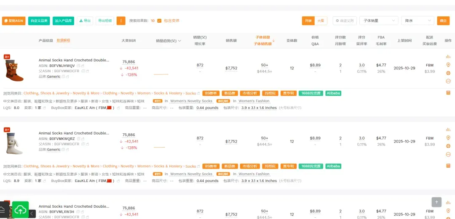Click 查专利 tag in first product row
The width and height of the screenshot is (455, 219).
[x=288, y=93]
